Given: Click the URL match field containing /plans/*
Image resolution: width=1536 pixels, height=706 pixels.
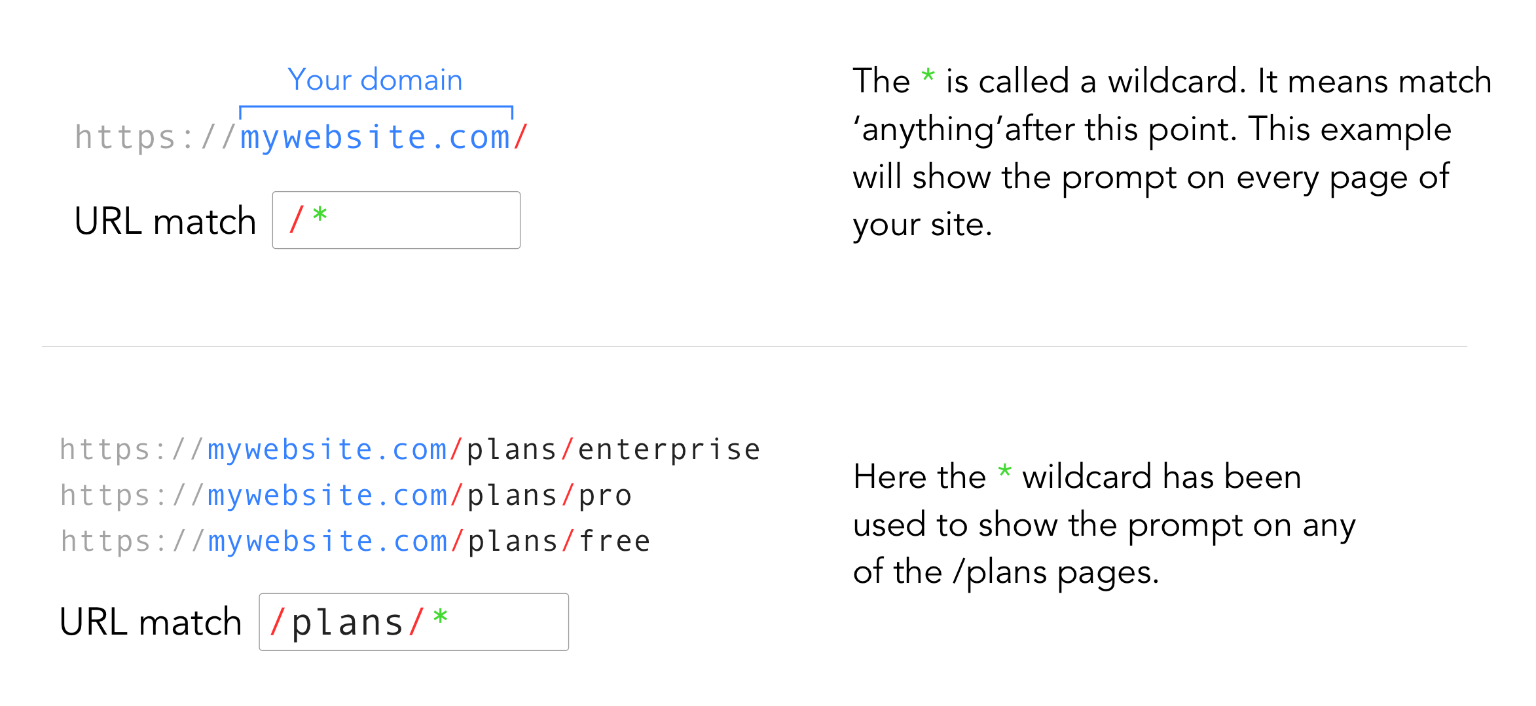Looking at the screenshot, I should (x=414, y=622).
